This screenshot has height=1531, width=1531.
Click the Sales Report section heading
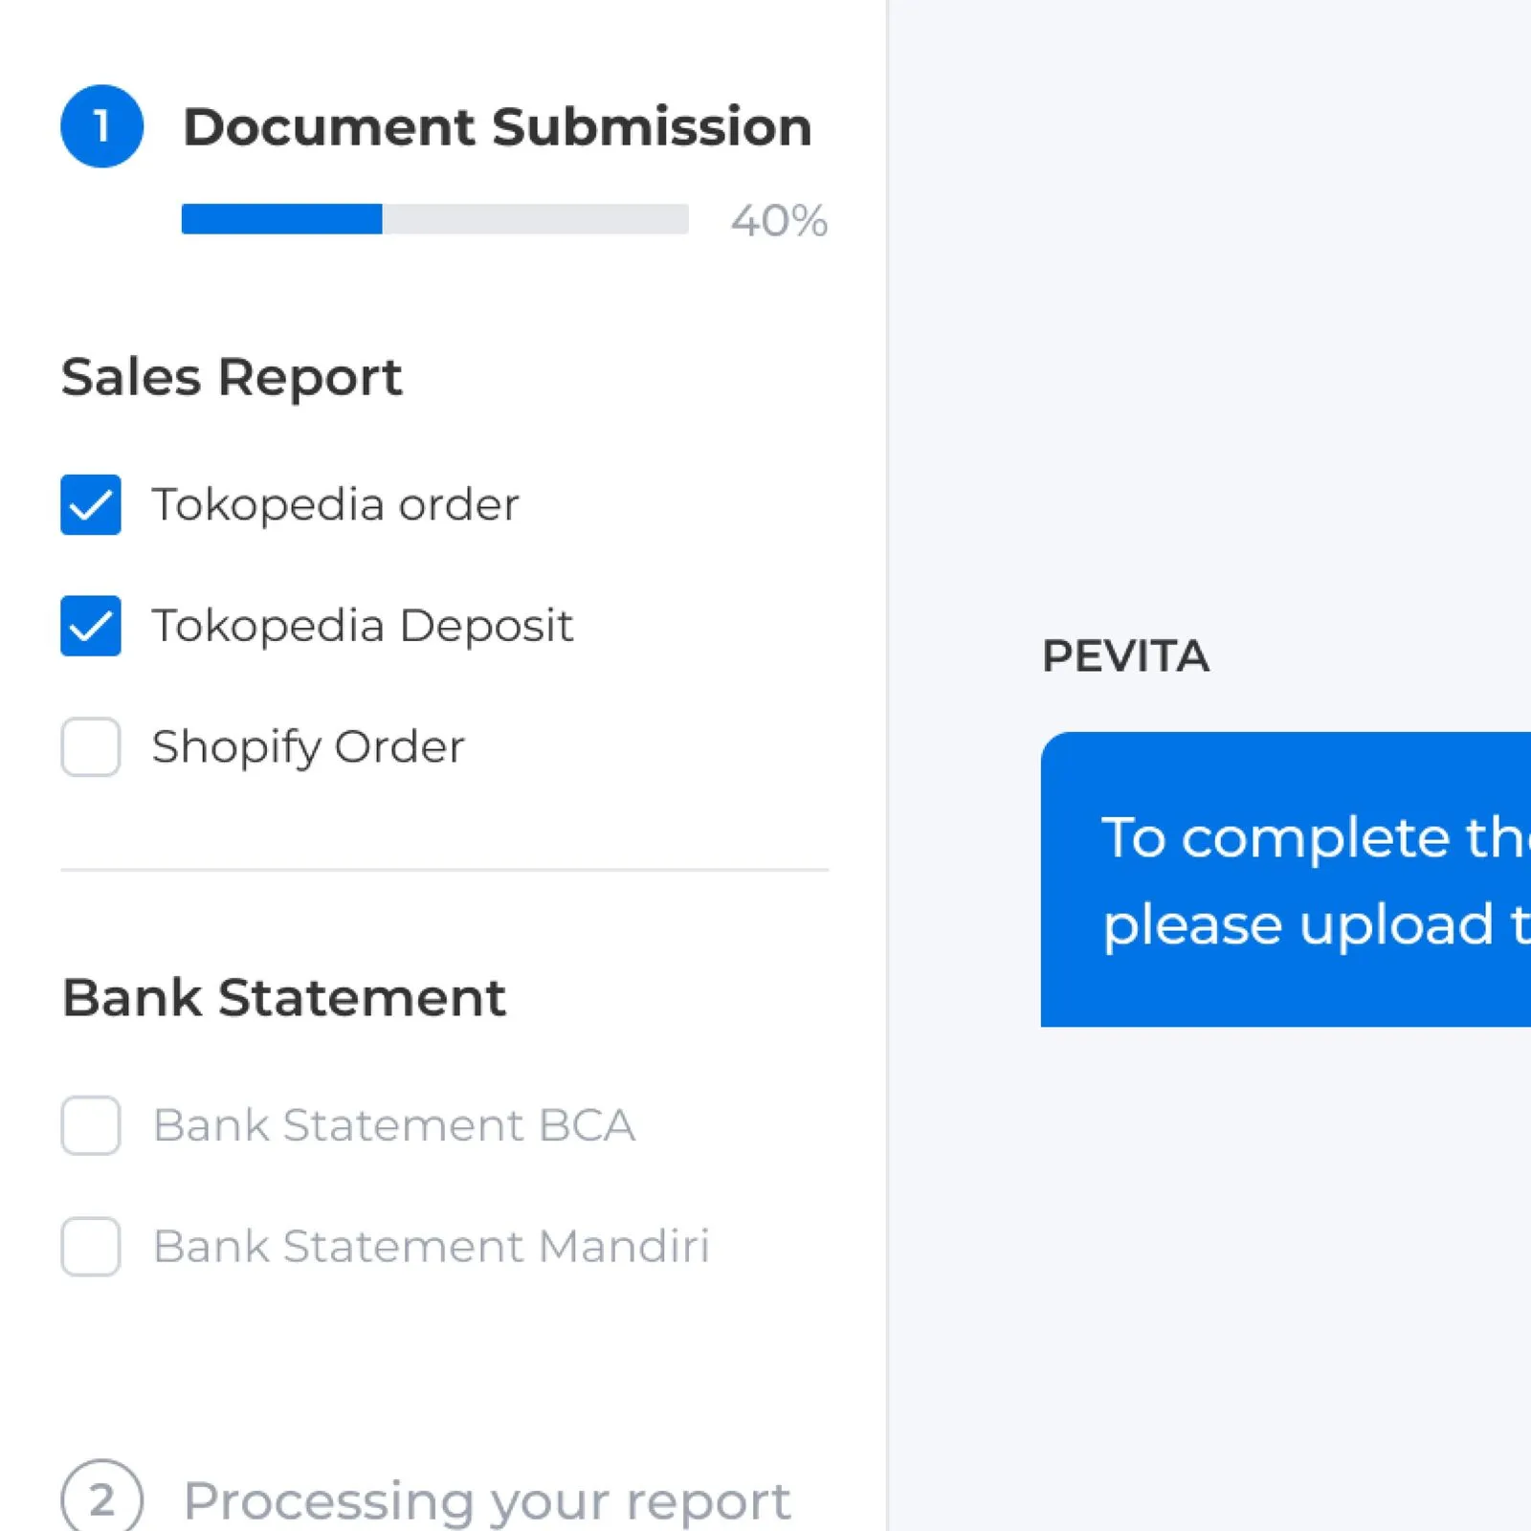232,376
